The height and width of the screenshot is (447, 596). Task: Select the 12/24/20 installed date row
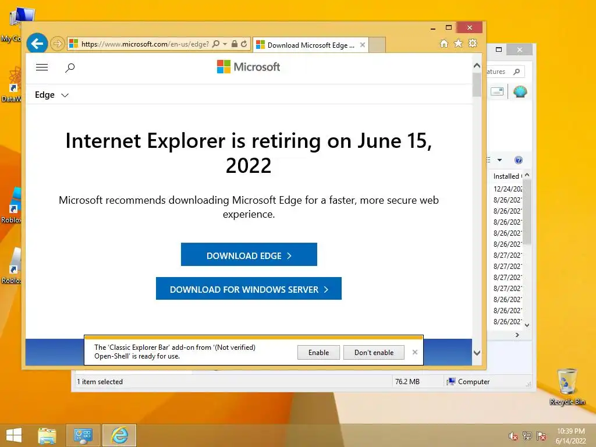tap(508, 189)
